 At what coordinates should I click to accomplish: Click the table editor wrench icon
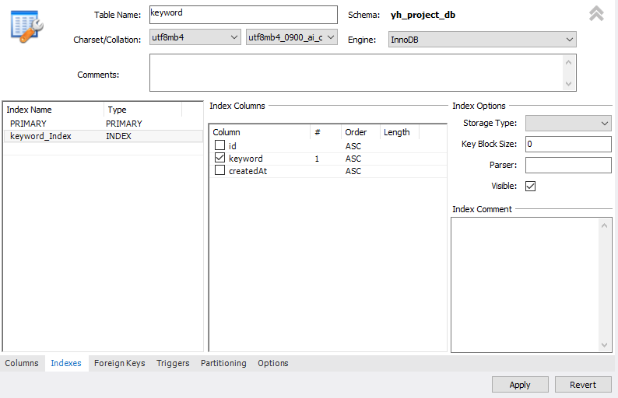pos(26,26)
